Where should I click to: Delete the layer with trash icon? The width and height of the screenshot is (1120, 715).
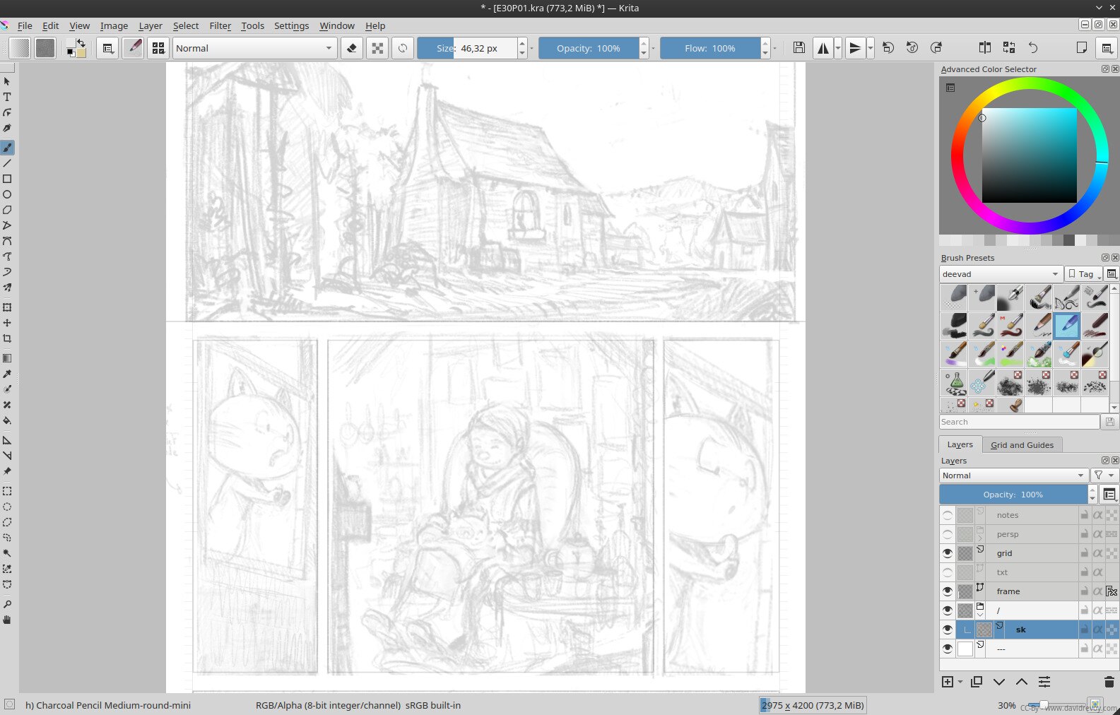click(1109, 682)
